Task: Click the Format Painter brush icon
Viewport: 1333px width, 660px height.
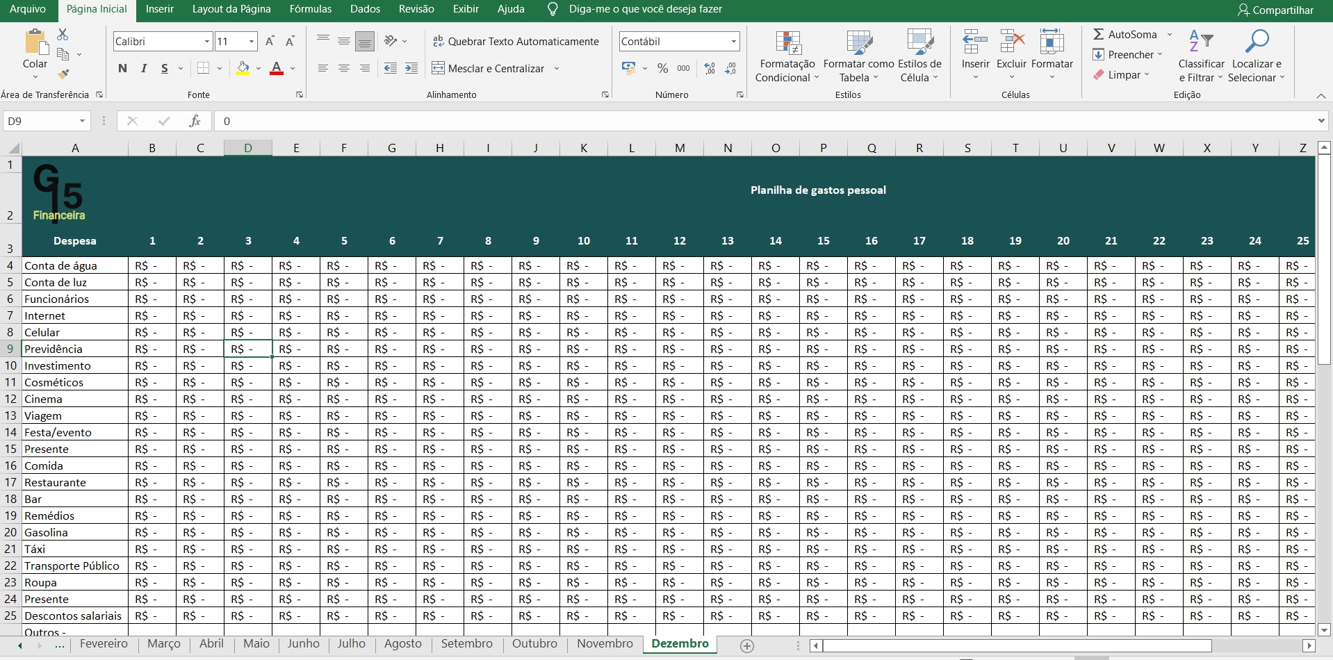Action: pyautogui.click(x=63, y=74)
